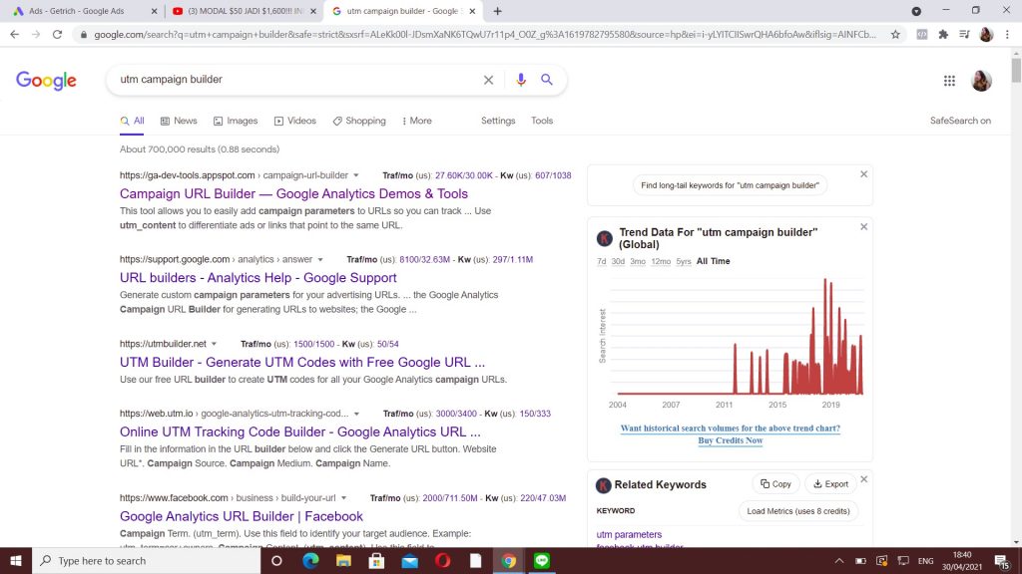
Task: Clear the search box with X icon
Action: [488, 80]
